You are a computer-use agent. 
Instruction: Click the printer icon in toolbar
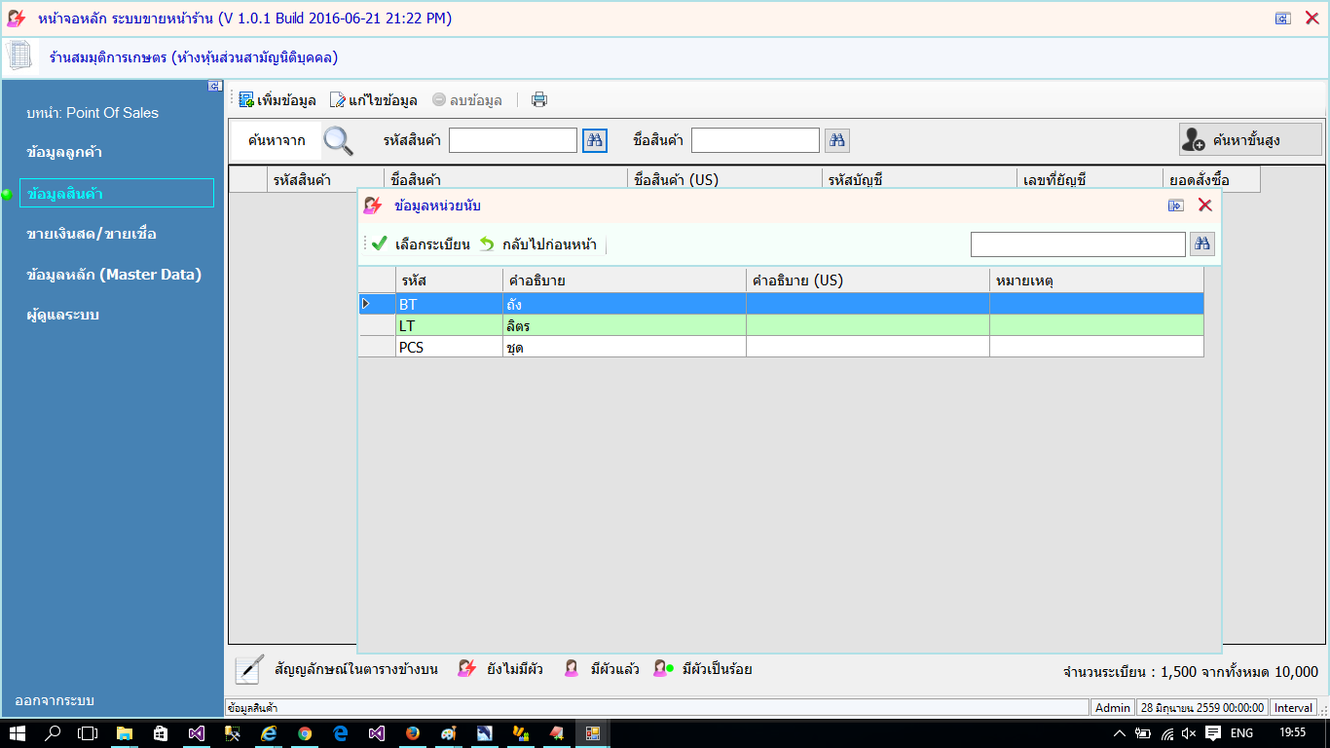coord(539,99)
